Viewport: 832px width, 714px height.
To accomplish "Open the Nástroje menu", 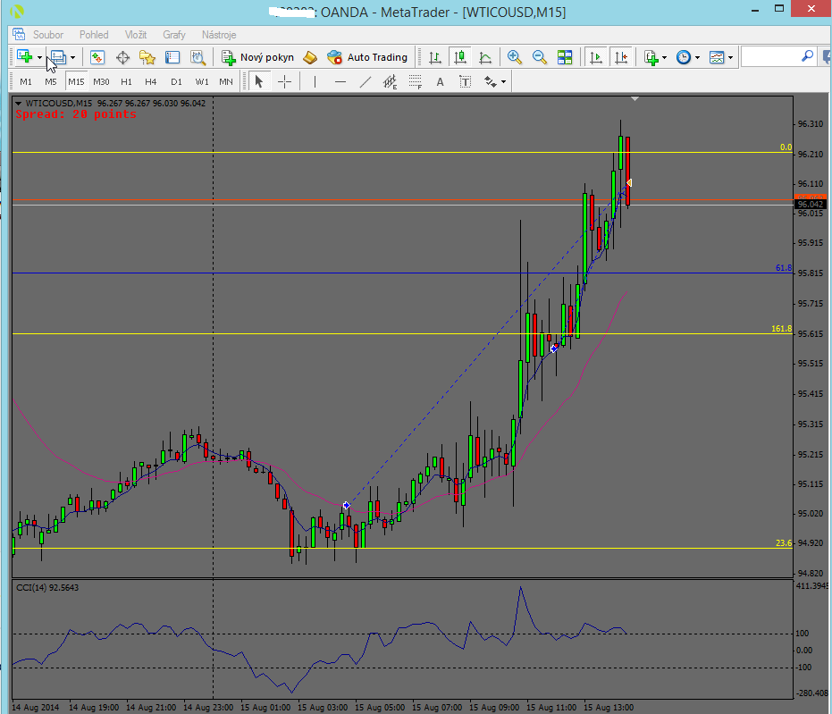I will click(219, 35).
